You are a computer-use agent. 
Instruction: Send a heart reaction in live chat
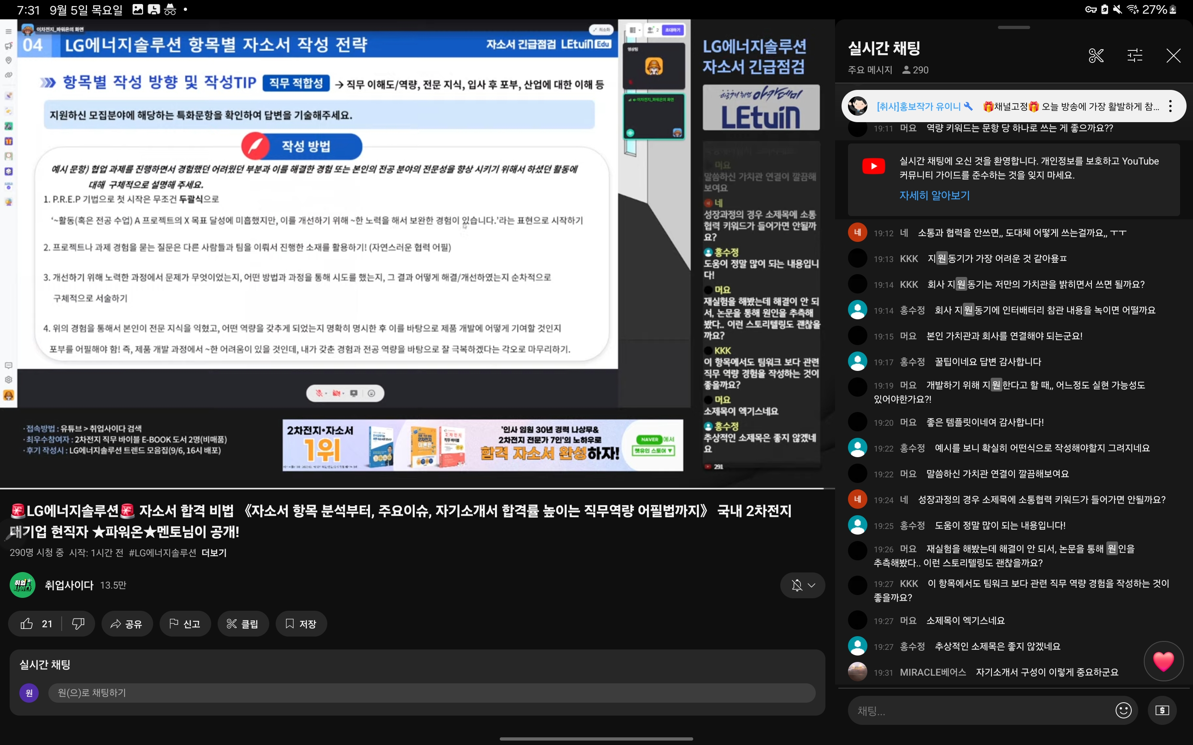(x=1163, y=661)
